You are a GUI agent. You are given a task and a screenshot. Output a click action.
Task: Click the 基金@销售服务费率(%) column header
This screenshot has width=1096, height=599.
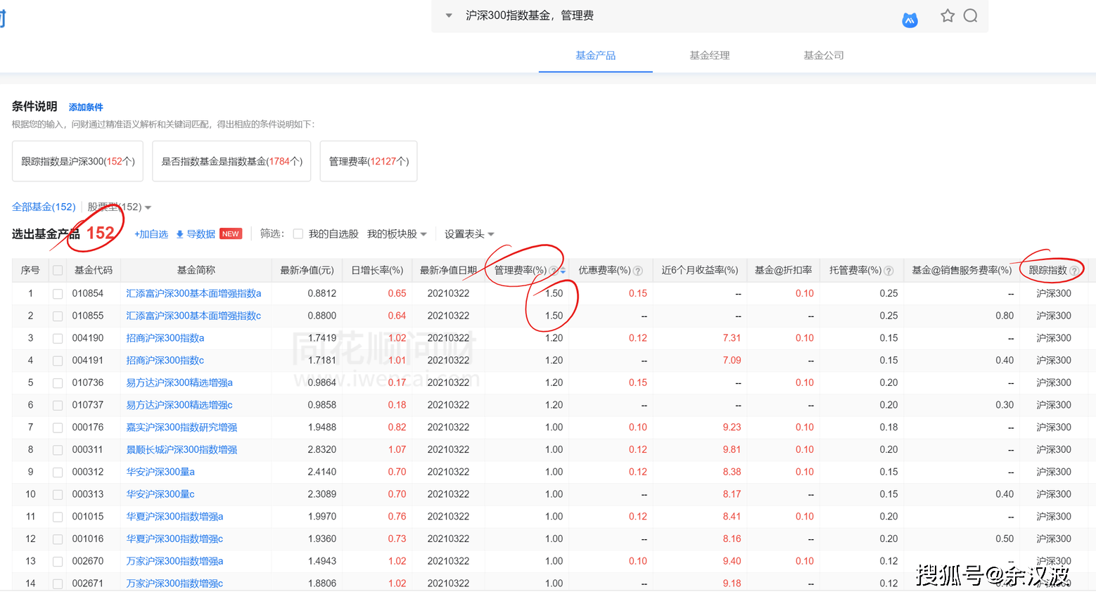click(962, 270)
